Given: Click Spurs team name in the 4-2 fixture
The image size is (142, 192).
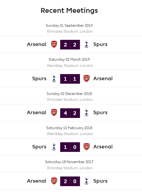Looking at the screenshot, I should click(x=100, y=113).
